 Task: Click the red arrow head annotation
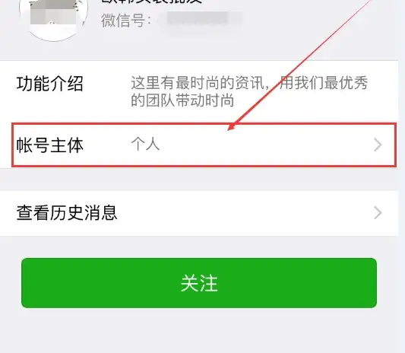tap(232, 126)
